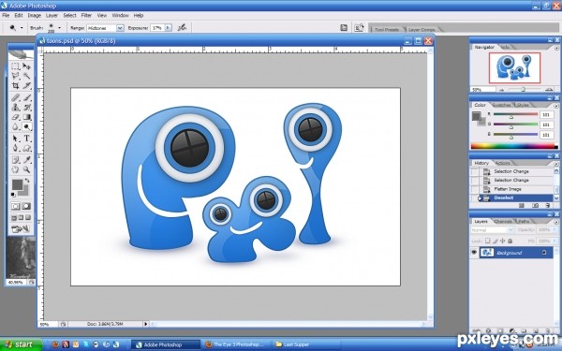This screenshot has height=351, width=562.
Task: Select the Zoom tool in toolbox
Action: [x=26, y=169]
